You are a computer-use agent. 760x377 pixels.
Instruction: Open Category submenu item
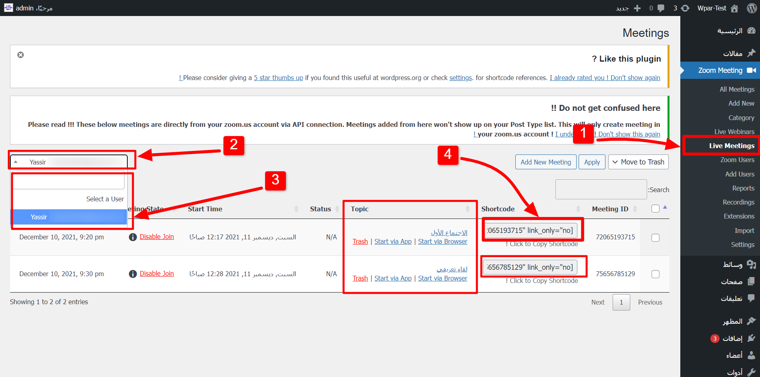point(741,118)
